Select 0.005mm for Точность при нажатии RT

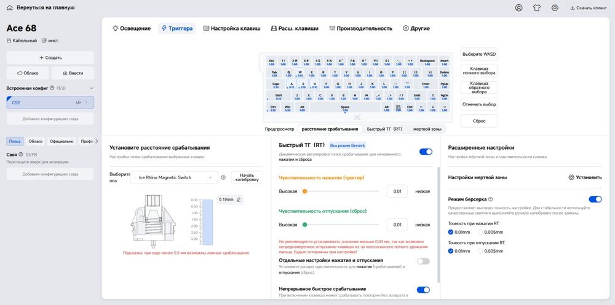tap(490, 232)
